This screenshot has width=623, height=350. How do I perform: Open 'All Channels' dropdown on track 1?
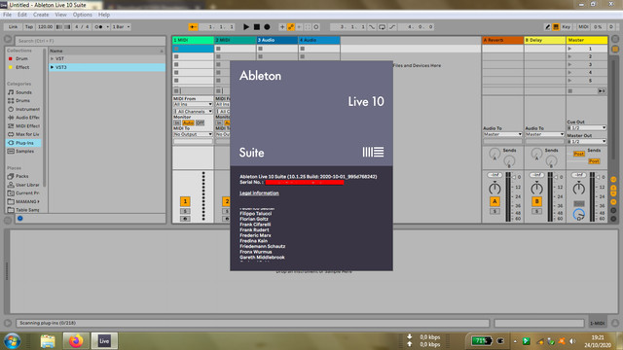coord(193,112)
